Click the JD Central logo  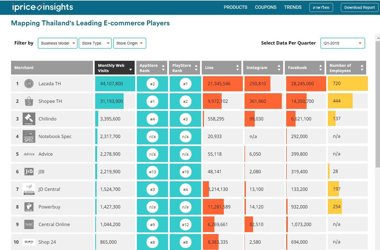click(29, 189)
